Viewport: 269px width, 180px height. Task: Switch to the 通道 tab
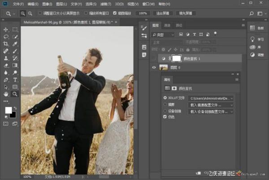pos(167,26)
